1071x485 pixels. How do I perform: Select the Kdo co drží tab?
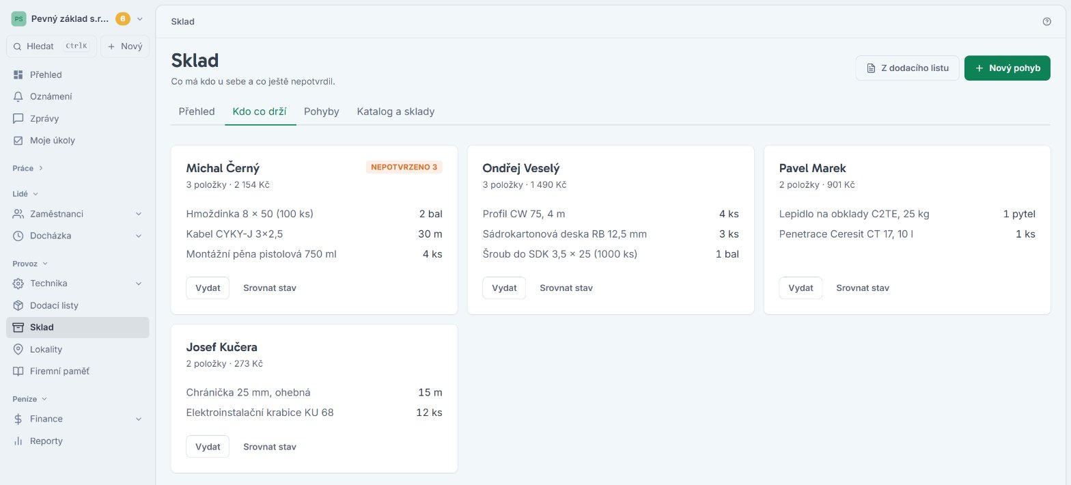coord(260,111)
